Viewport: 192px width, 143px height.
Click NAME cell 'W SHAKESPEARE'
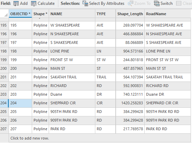[x=72, y=25]
